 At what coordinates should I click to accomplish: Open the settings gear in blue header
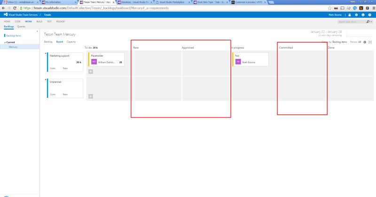(x=356, y=15)
